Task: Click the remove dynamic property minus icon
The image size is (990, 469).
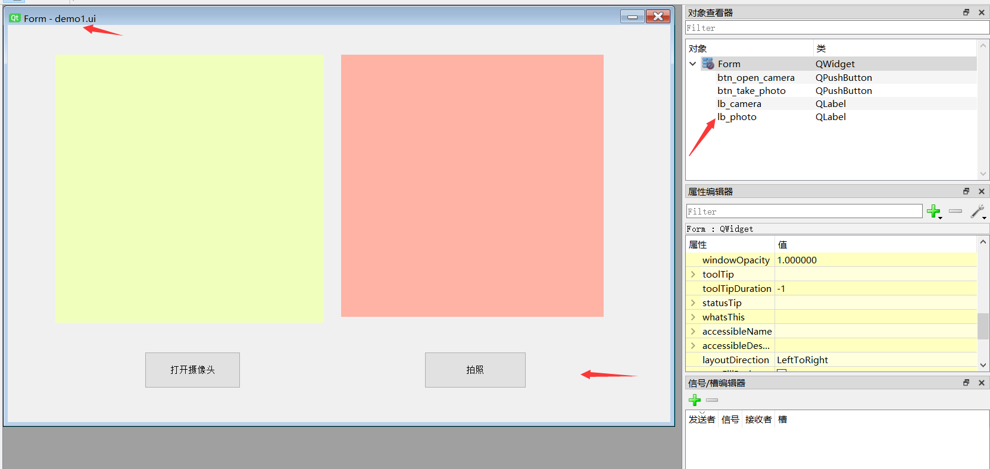Action: tap(955, 211)
